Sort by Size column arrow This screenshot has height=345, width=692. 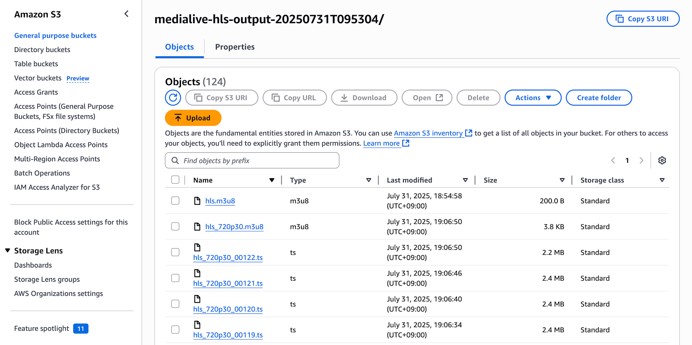point(562,180)
